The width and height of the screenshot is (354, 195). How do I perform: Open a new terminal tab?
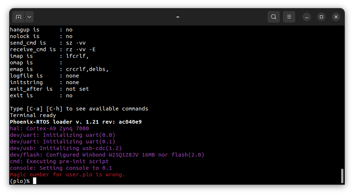[x=19, y=17]
